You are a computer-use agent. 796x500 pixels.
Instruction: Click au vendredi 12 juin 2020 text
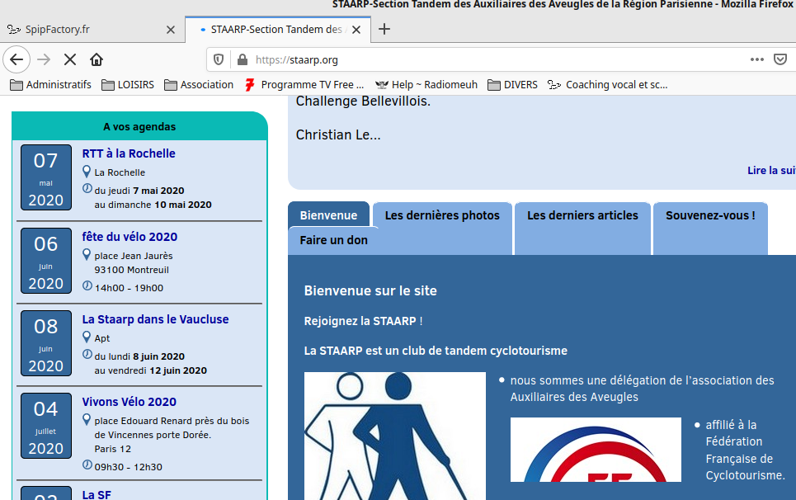click(x=151, y=370)
